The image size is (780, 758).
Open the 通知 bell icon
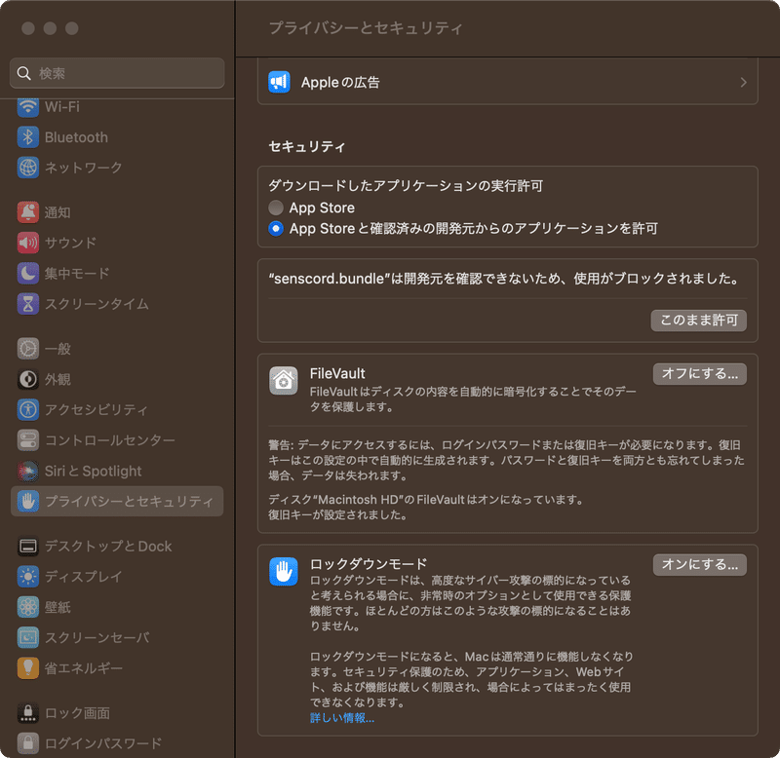click(28, 212)
